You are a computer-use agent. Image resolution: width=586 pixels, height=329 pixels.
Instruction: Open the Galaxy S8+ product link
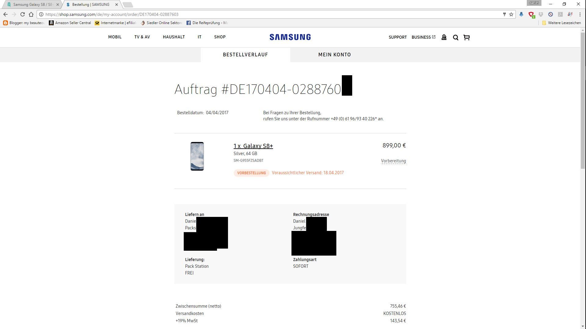[253, 146]
